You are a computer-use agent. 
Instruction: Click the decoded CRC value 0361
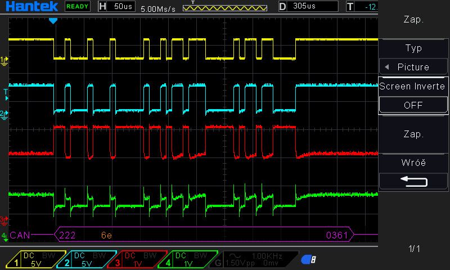[337, 235]
